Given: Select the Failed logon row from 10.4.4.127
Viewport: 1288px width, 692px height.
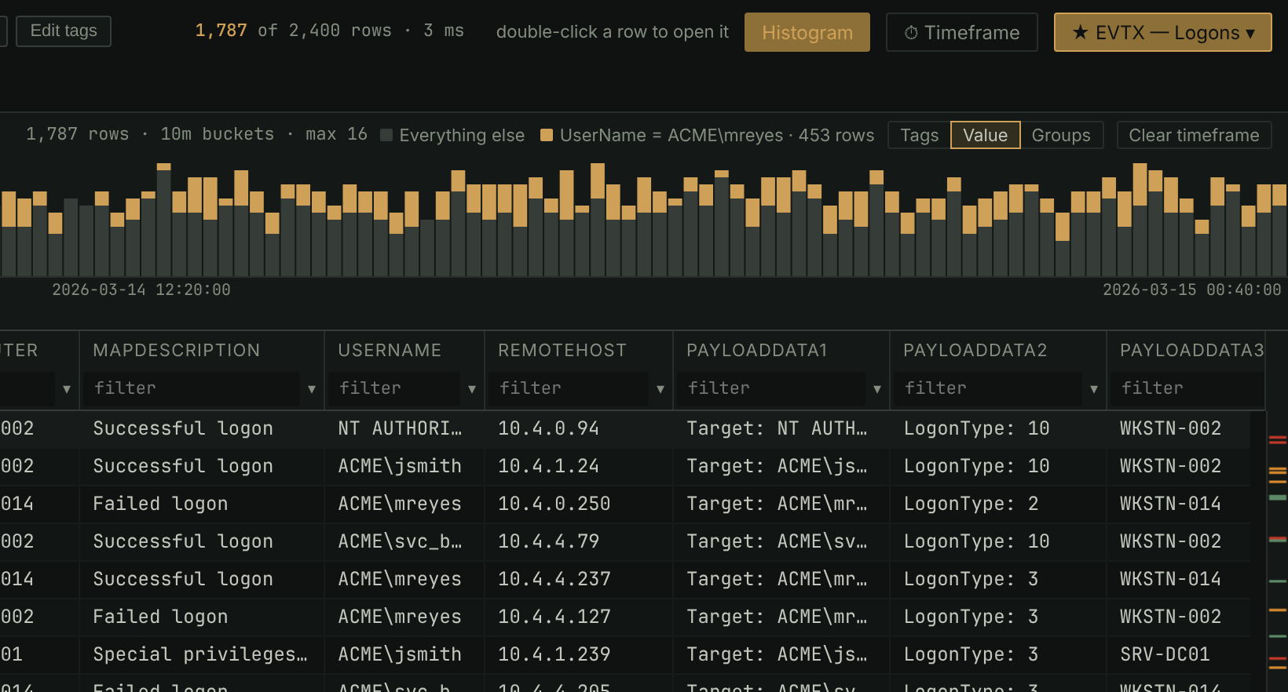Looking at the screenshot, I should 625,617.
